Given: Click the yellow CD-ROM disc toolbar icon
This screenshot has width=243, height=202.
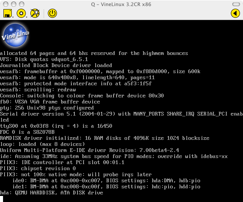Looking at the screenshot, I should [21, 13].
